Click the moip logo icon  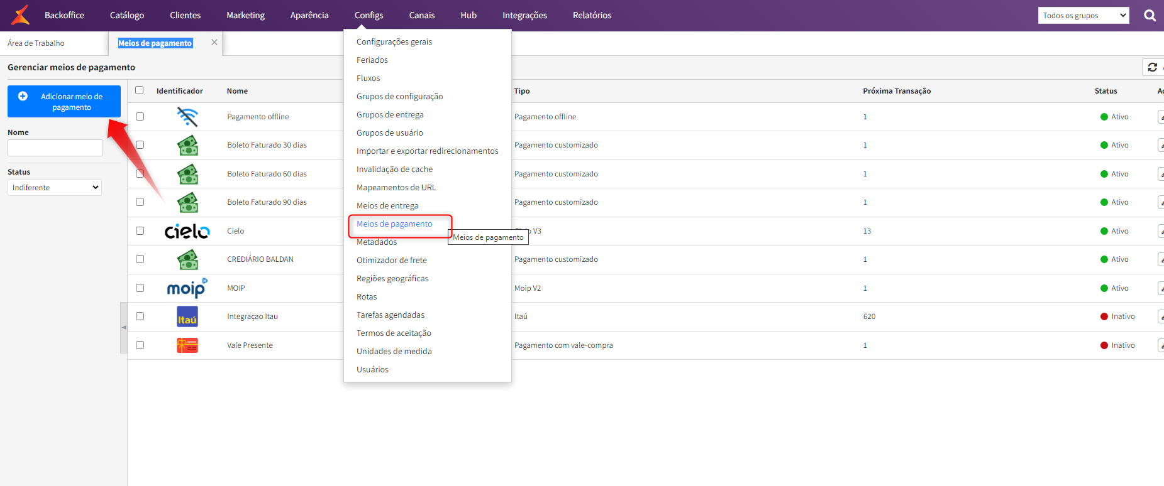click(x=187, y=288)
